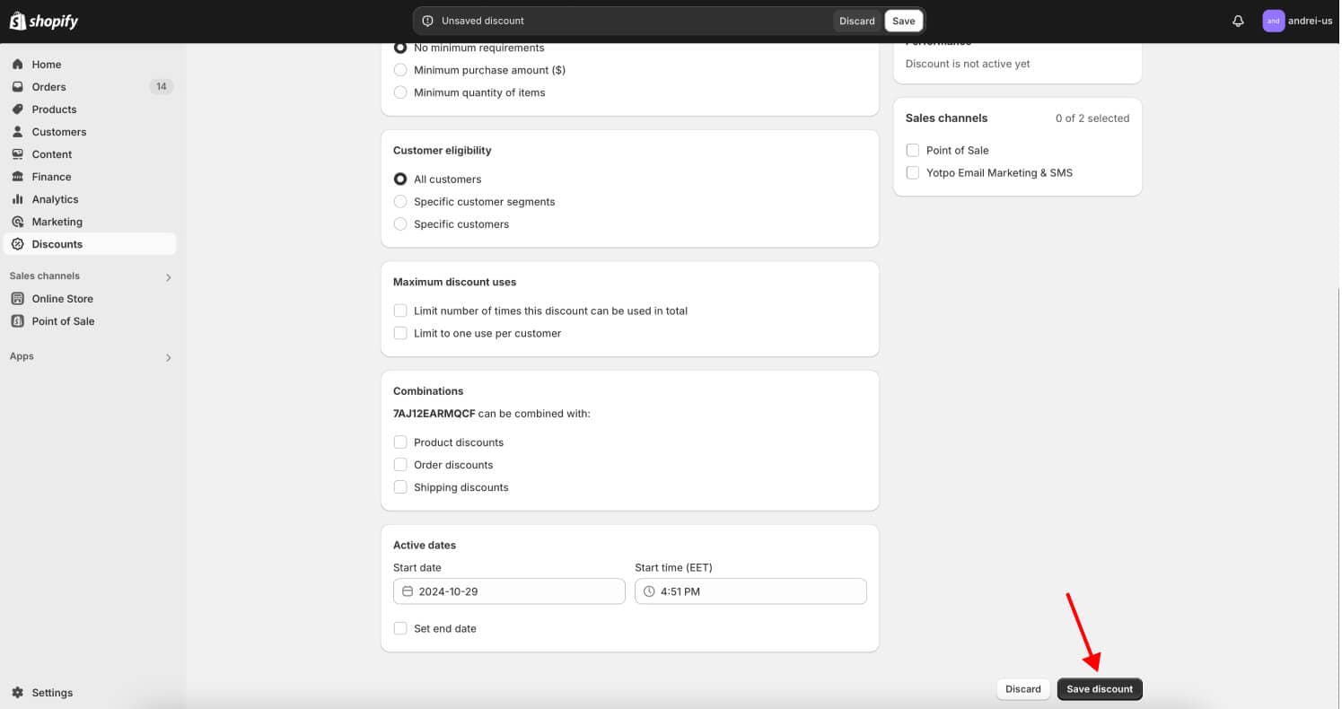Click the Home sidebar icon
The image size is (1342, 709).
click(x=17, y=65)
